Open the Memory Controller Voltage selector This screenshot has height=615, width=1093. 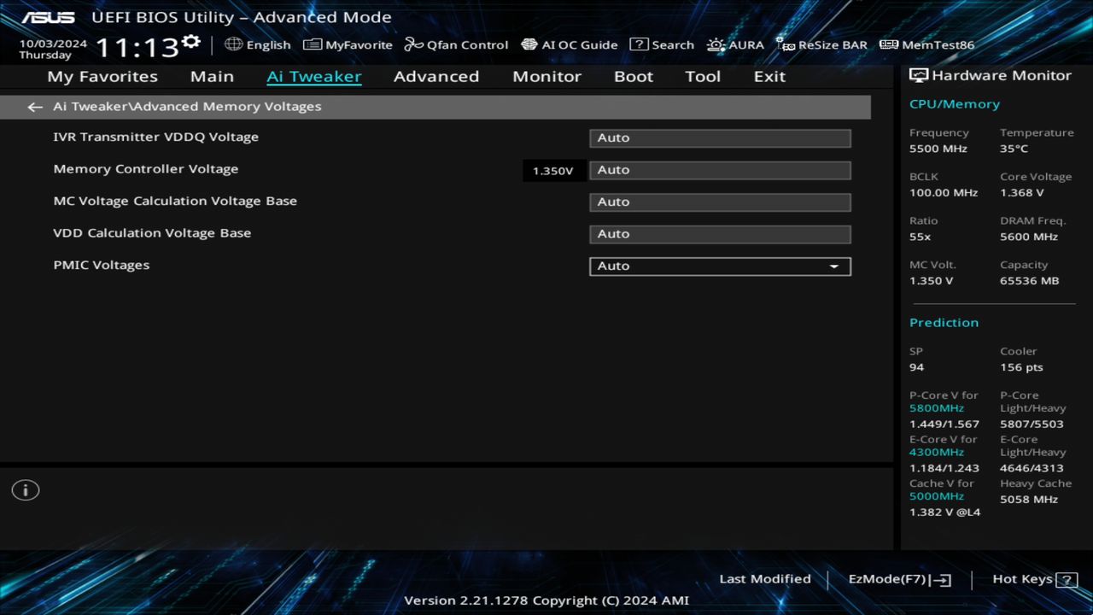point(720,170)
